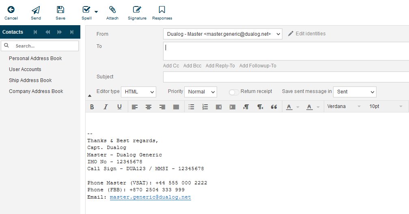
Task: Open the Ship Address Book
Action: pos(30,80)
